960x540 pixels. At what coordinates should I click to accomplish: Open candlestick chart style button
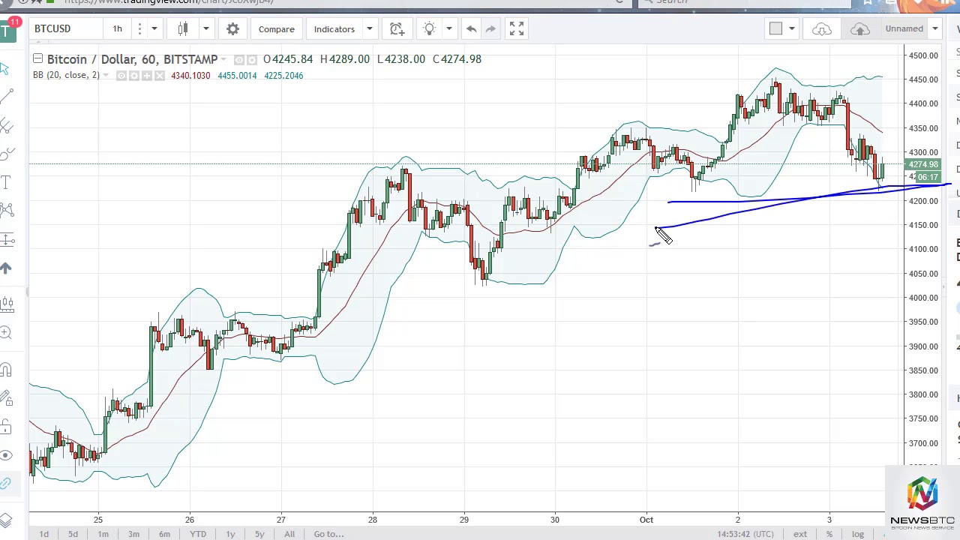coord(183,28)
